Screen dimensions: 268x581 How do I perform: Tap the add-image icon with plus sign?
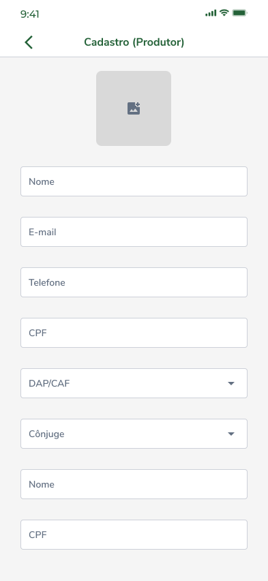click(134, 108)
